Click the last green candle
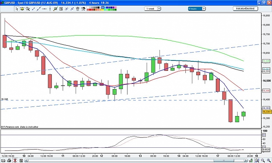This screenshot has height=163, width=272. 244,114
